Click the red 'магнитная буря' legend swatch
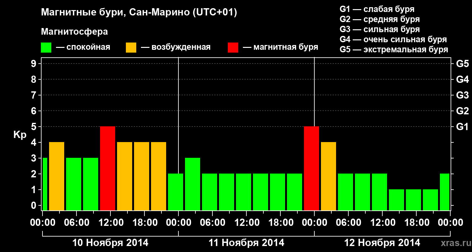This screenshot has width=472, height=252. coord(233,48)
